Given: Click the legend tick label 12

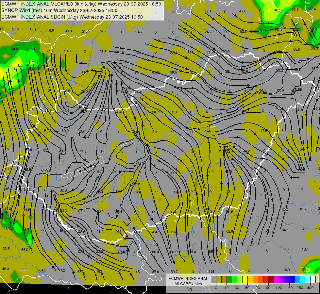Looking at the screenshot, I should click(226, 288).
